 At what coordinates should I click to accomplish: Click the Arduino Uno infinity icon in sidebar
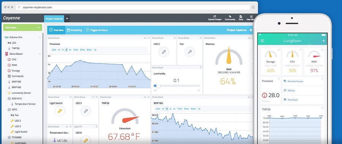click(6, 37)
